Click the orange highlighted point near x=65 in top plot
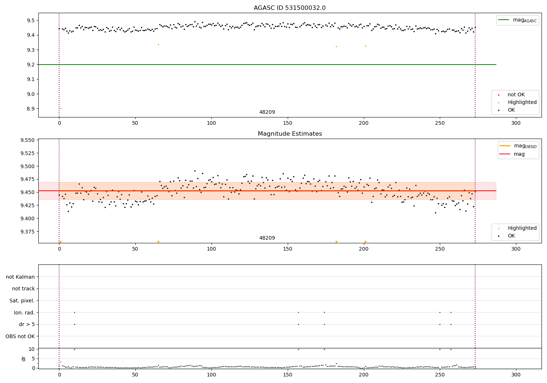 click(x=158, y=45)
